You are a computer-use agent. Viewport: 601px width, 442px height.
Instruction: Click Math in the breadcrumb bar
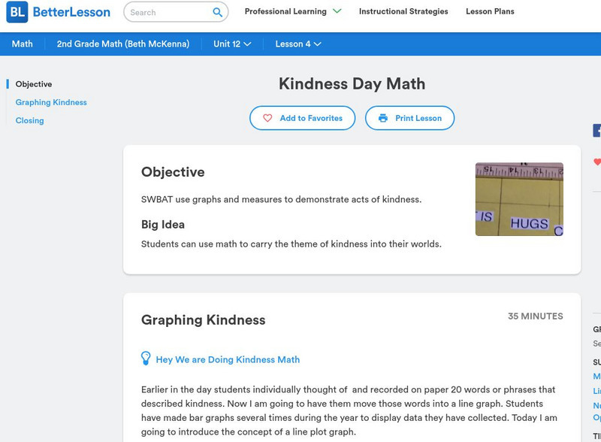(x=22, y=44)
